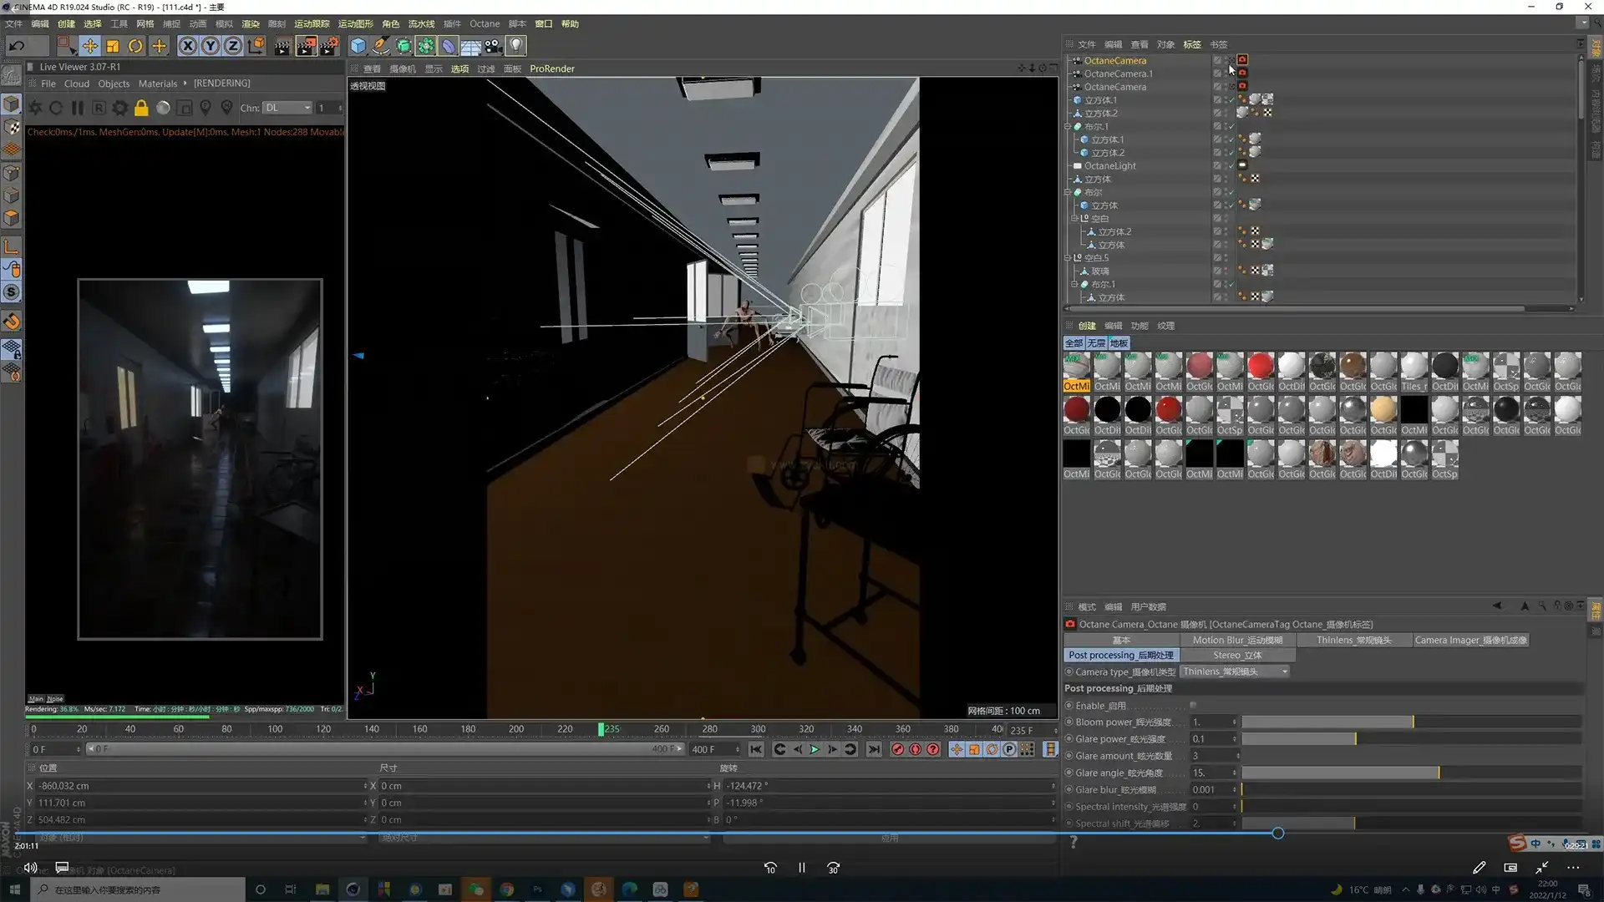Open the Camera type Thinlens dropdown

(x=1235, y=671)
